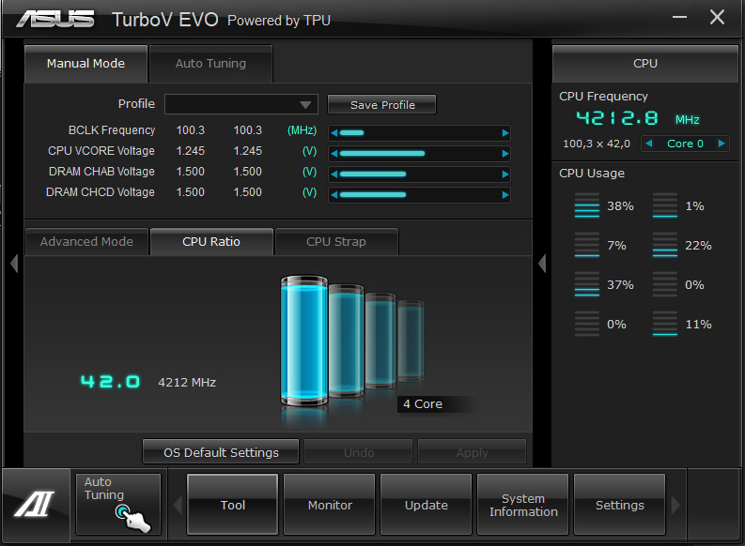
Task: Click the 37% CPU usage meter
Action: [587, 284]
